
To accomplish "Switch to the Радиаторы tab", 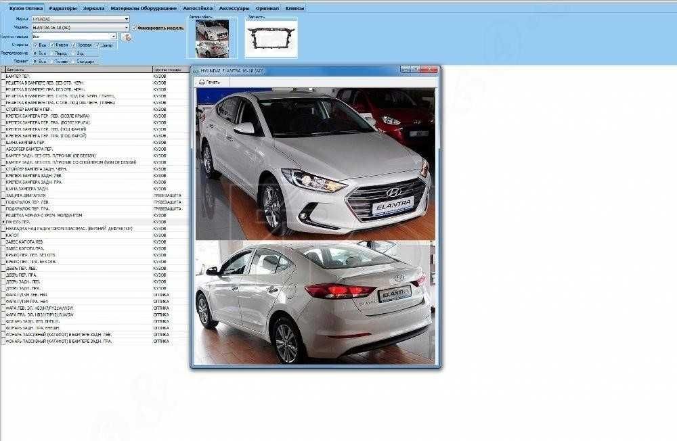I will pyautogui.click(x=62, y=8).
